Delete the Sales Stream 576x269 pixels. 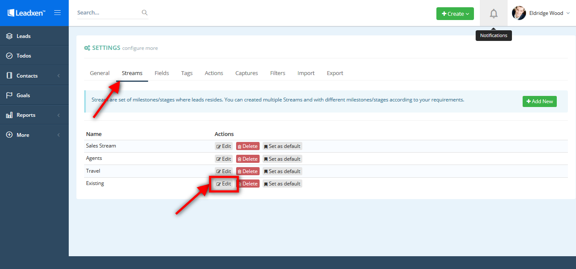[x=248, y=146]
